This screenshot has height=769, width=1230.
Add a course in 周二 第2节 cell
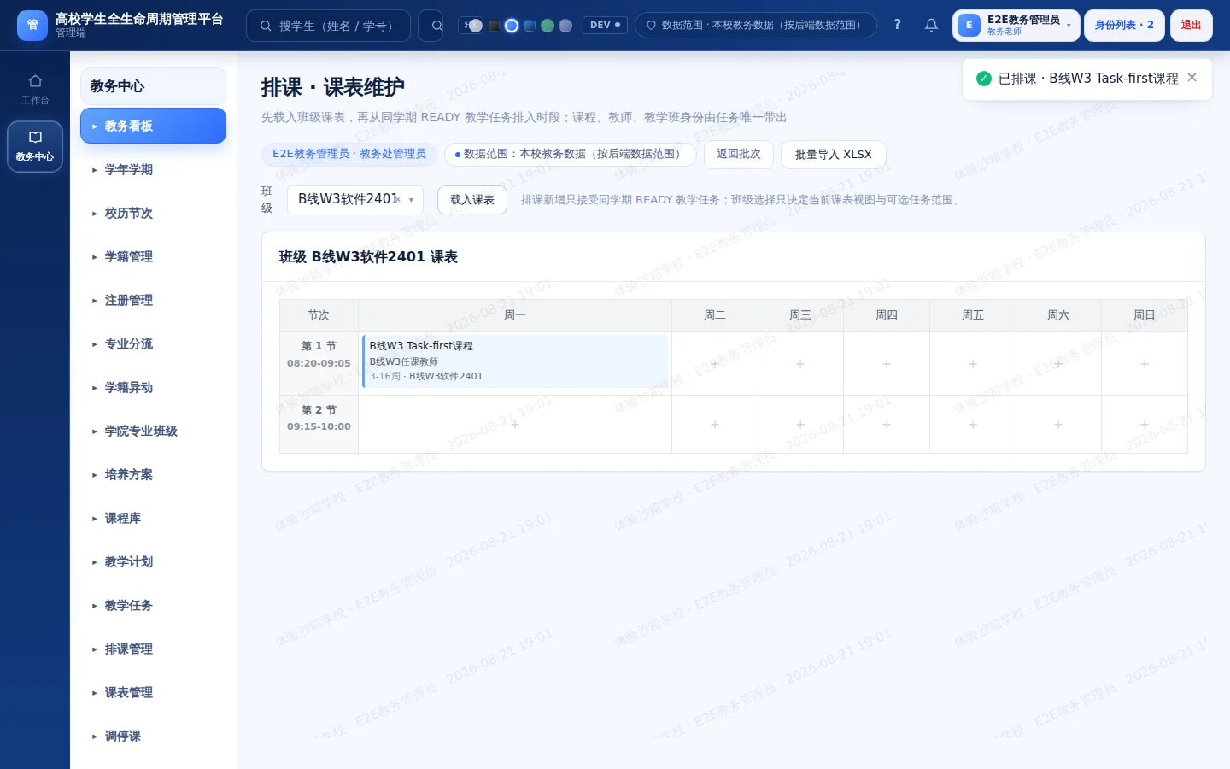pos(715,424)
